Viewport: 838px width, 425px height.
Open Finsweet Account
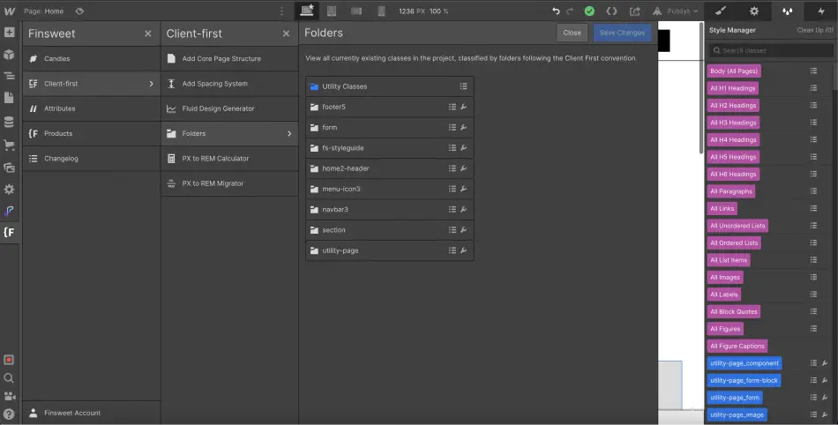[92, 413]
